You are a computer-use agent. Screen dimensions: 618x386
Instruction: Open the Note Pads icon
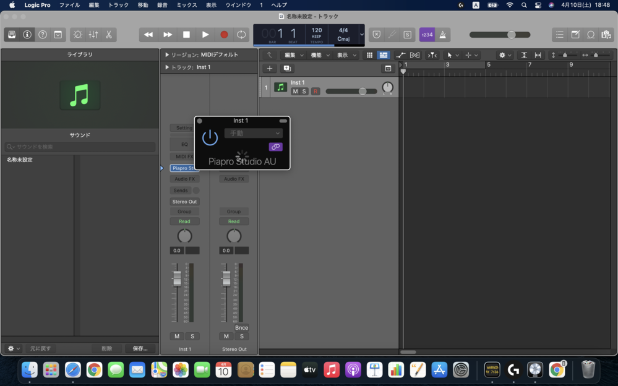[575, 35]
